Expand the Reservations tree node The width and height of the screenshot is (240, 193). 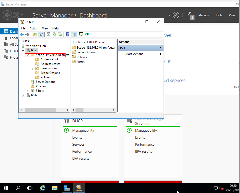click(x=32, y=69)
